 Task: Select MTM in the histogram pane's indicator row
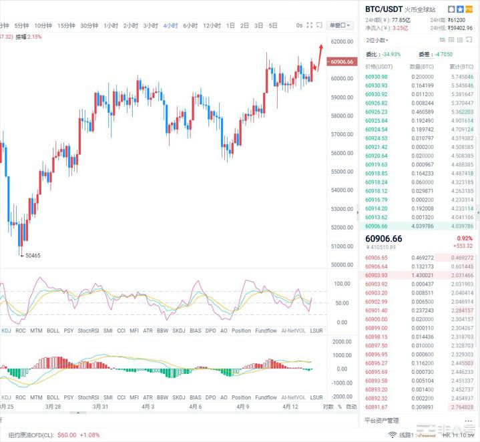[x=36, y=397]
